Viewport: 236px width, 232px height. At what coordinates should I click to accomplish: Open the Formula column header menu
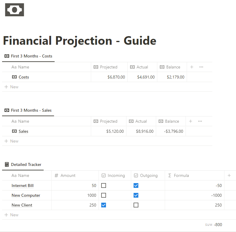pyautogui.click(x=194, y=175)
